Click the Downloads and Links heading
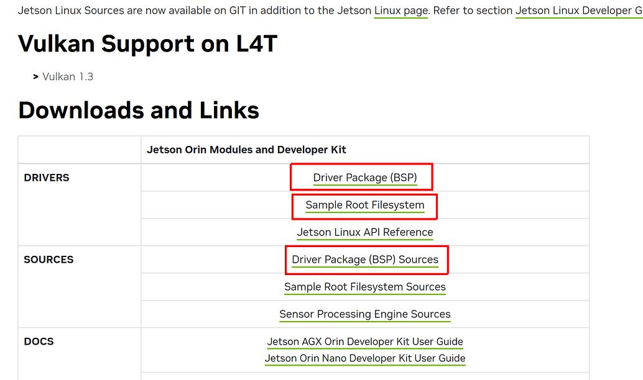 139,110
